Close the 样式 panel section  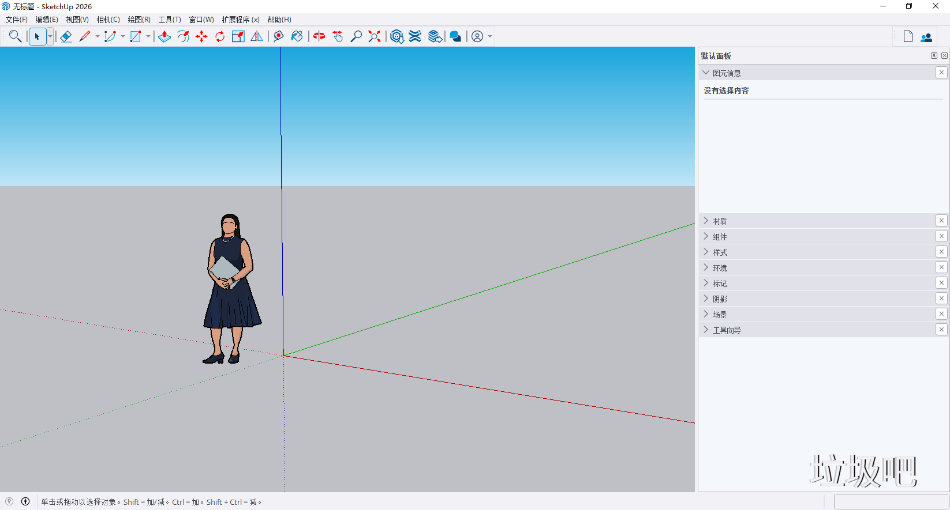coord(941,252)
